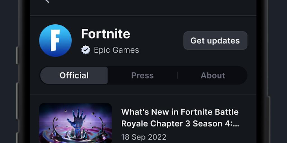This screenshot has height=143, width=287.
Task: Switch to the Official tab
Action: click(74, 75)
